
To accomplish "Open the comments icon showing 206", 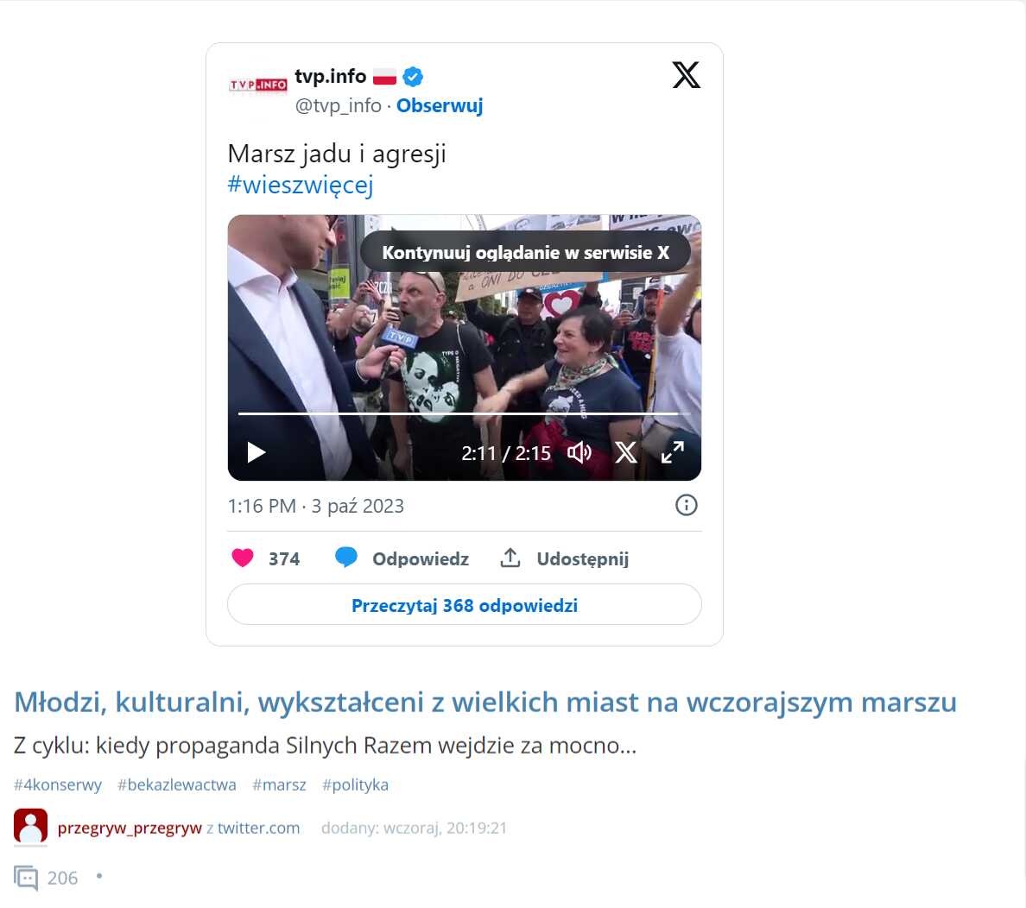I will point(26,877).
